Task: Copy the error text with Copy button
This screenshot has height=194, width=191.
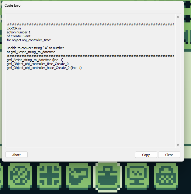Action: 146,155
